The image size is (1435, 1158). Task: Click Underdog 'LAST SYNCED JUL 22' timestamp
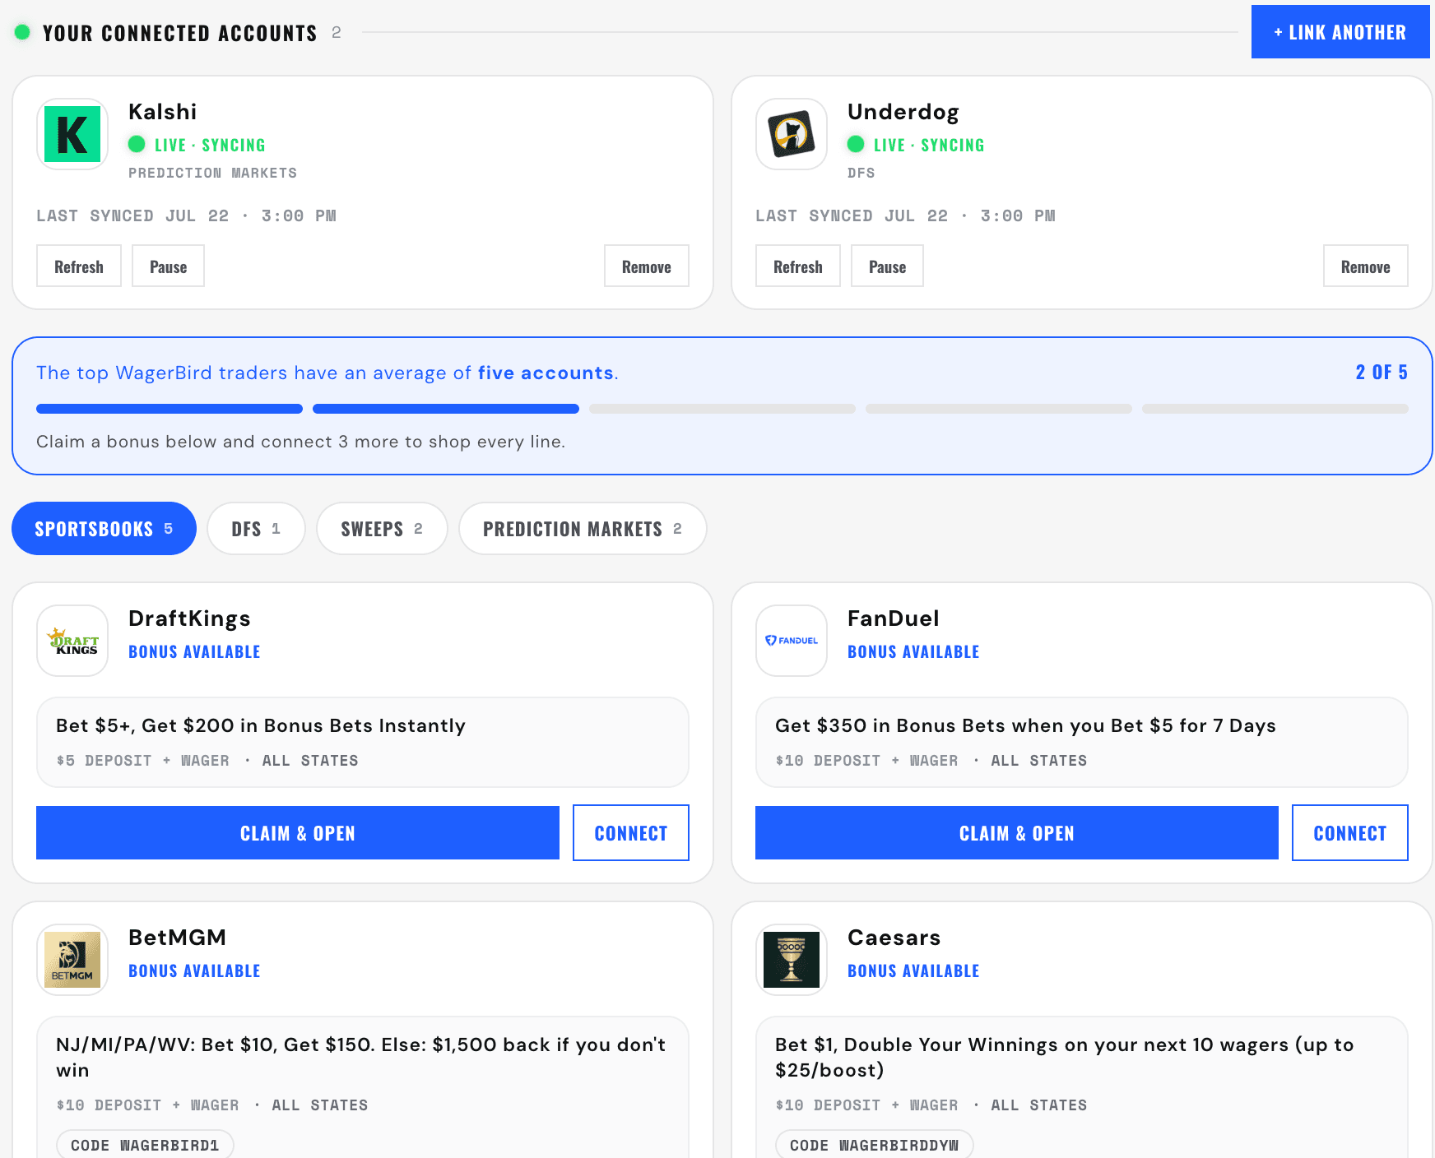[905, 215]
